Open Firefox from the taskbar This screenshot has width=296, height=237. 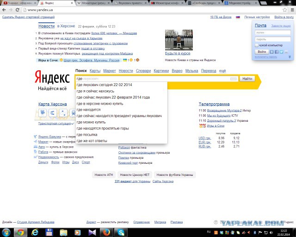click(x=106, y=232)
